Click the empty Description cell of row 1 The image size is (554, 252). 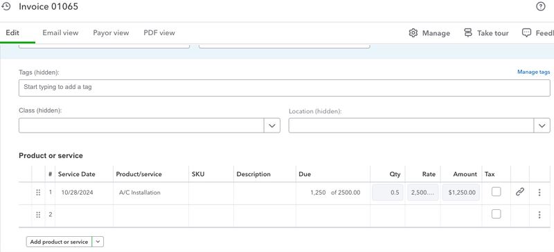click(x=265, y=193)
